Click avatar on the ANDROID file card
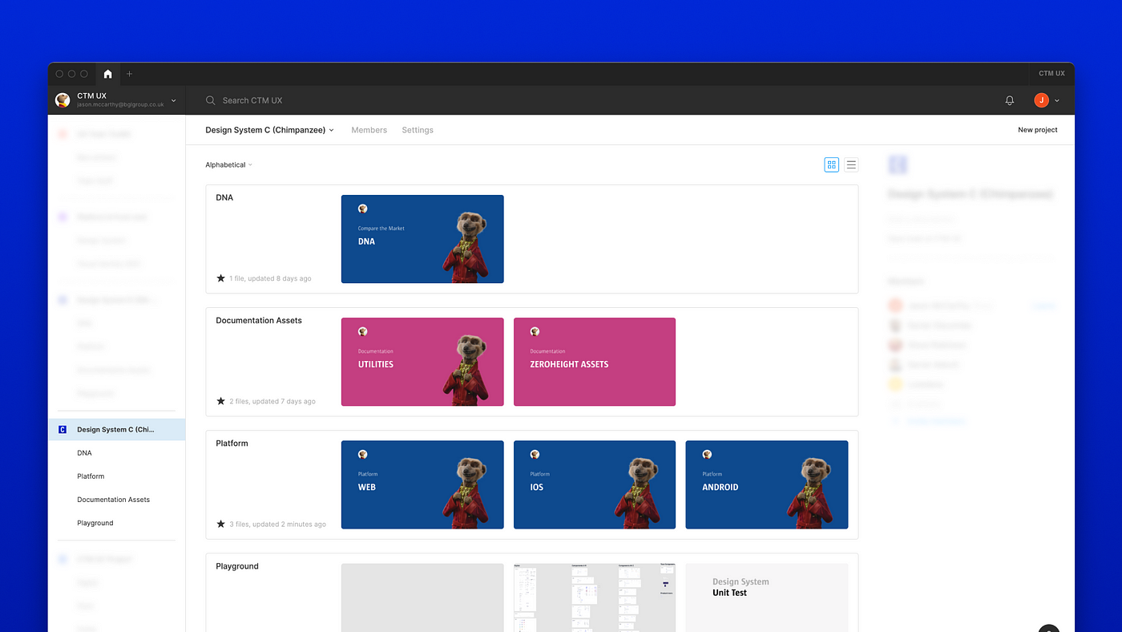 (x=707, y=454)
